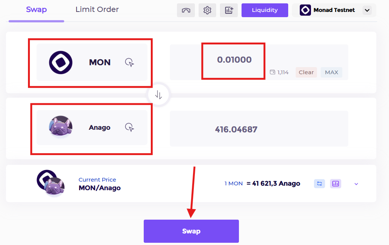Open the Anago token selector
The image size is (389, 245).
(x=92, y=127)
